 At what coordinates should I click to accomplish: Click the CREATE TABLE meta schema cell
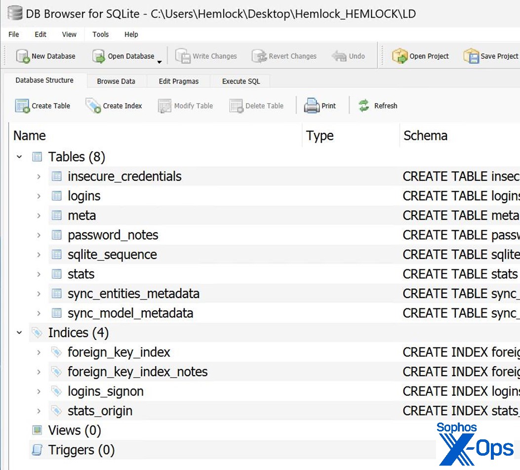coord(461,215)
